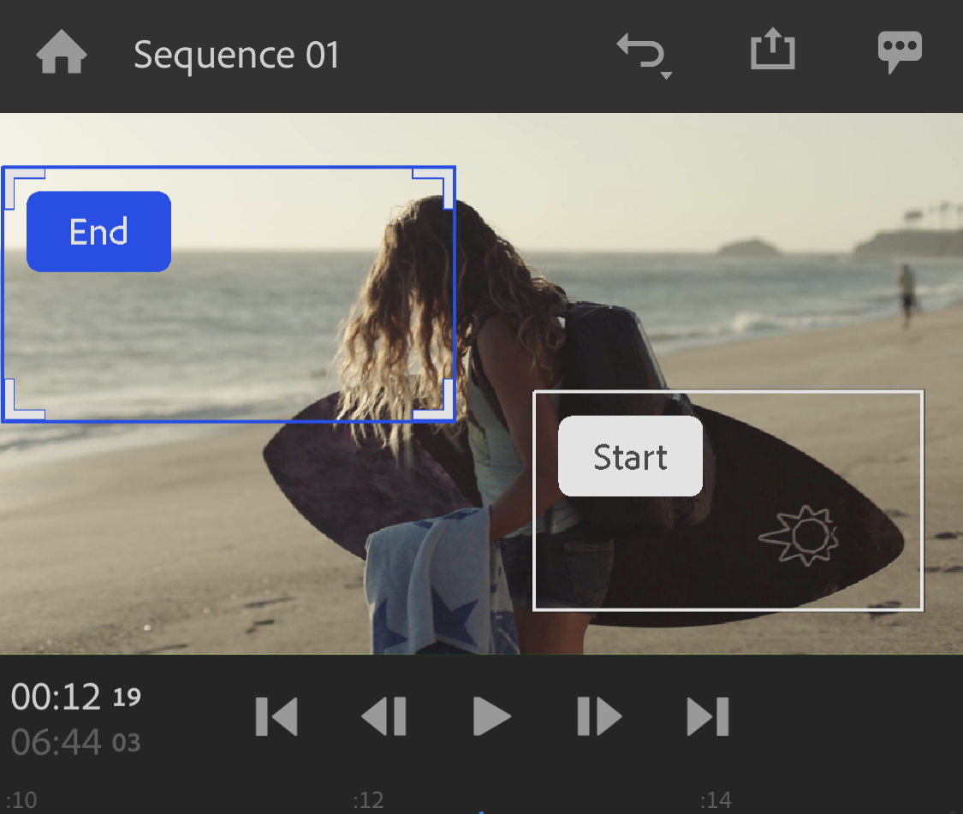Click the Sequence 01 title

[236, 53]
